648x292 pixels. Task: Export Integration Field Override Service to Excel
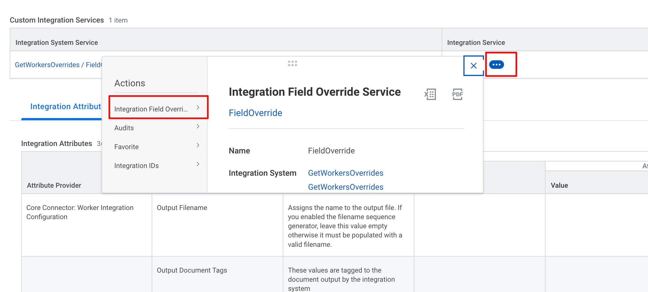pyautogui.click(x=430, y=94)
